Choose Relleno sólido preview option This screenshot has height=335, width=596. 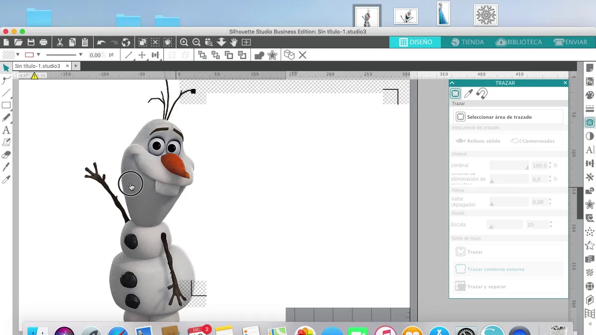(x=478, y=141)
